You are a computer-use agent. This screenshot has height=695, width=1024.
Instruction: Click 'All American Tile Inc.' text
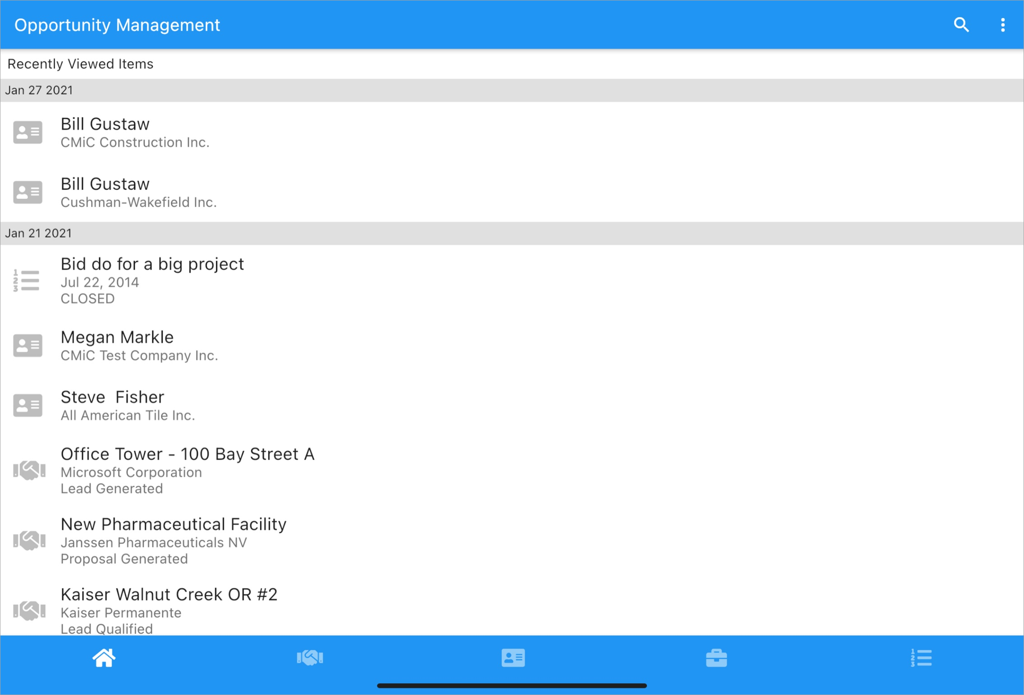[x=128, y=416]
